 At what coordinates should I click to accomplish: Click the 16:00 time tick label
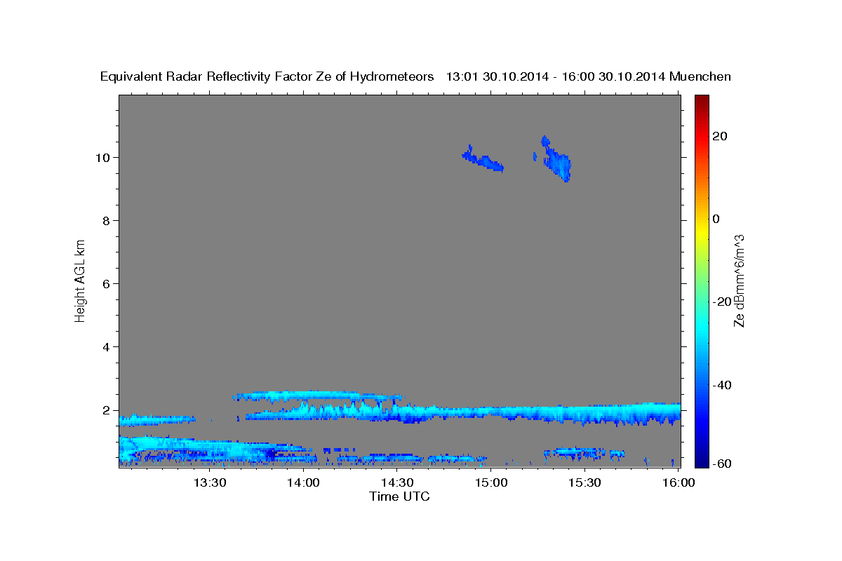[679, 482]
